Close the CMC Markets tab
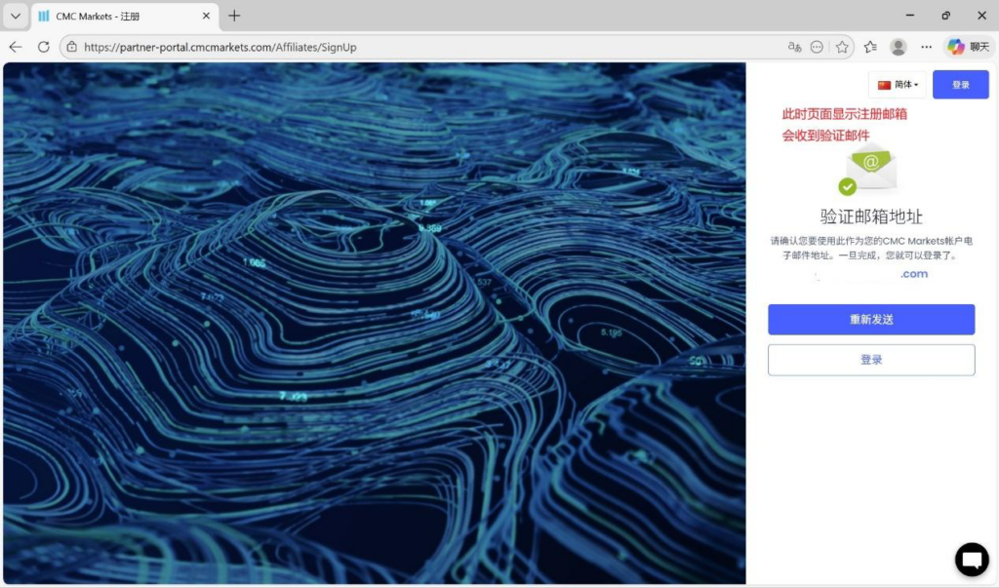999x588 pixels. pyautogui.click(x=207, y=16)
